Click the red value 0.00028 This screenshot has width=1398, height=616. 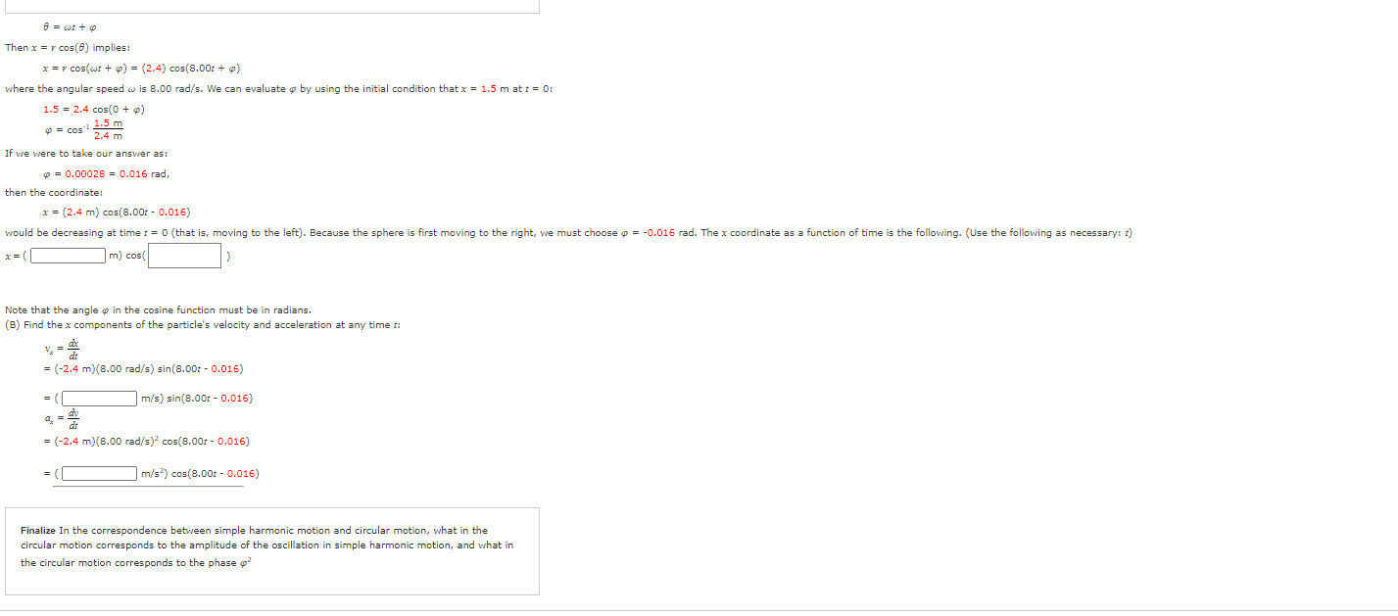coord(86,173)
